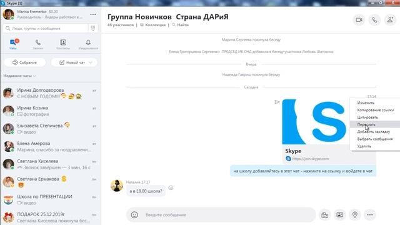Start an audio call in the group
The image size is (400, 225).
pos(374,20)
